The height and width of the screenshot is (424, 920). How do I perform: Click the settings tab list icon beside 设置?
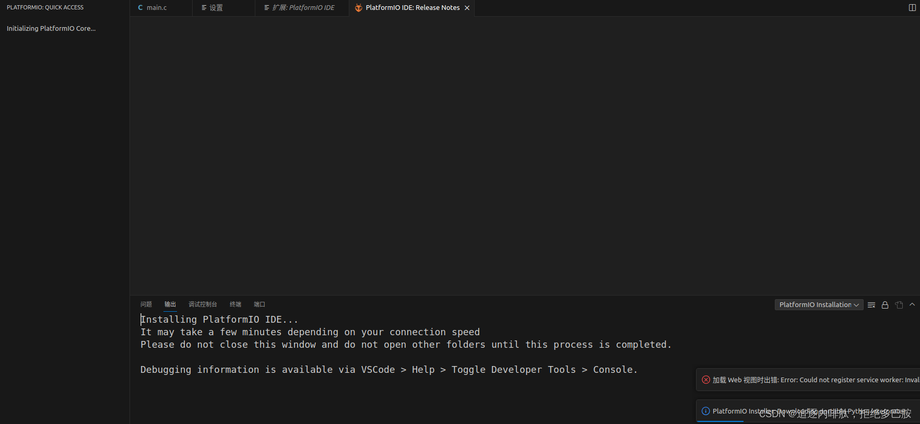tap(204, 8)
